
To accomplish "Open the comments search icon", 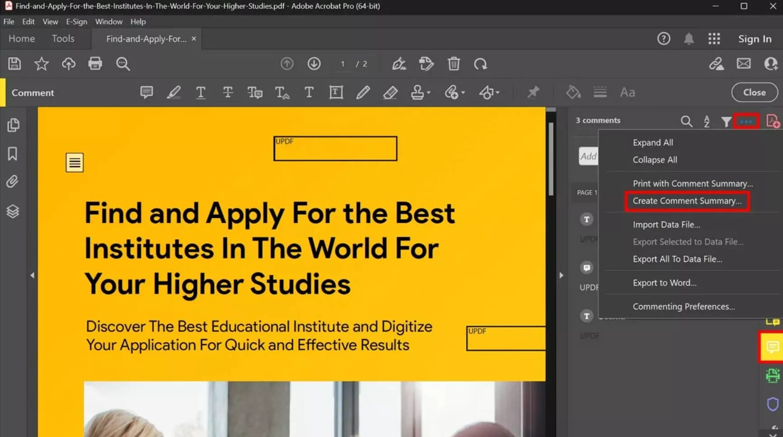I will point(686,121).
